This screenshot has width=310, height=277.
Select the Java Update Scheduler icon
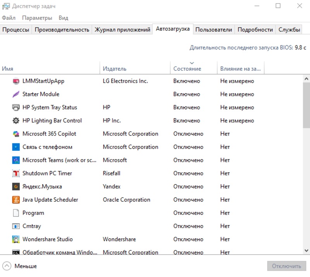point(16,200)
